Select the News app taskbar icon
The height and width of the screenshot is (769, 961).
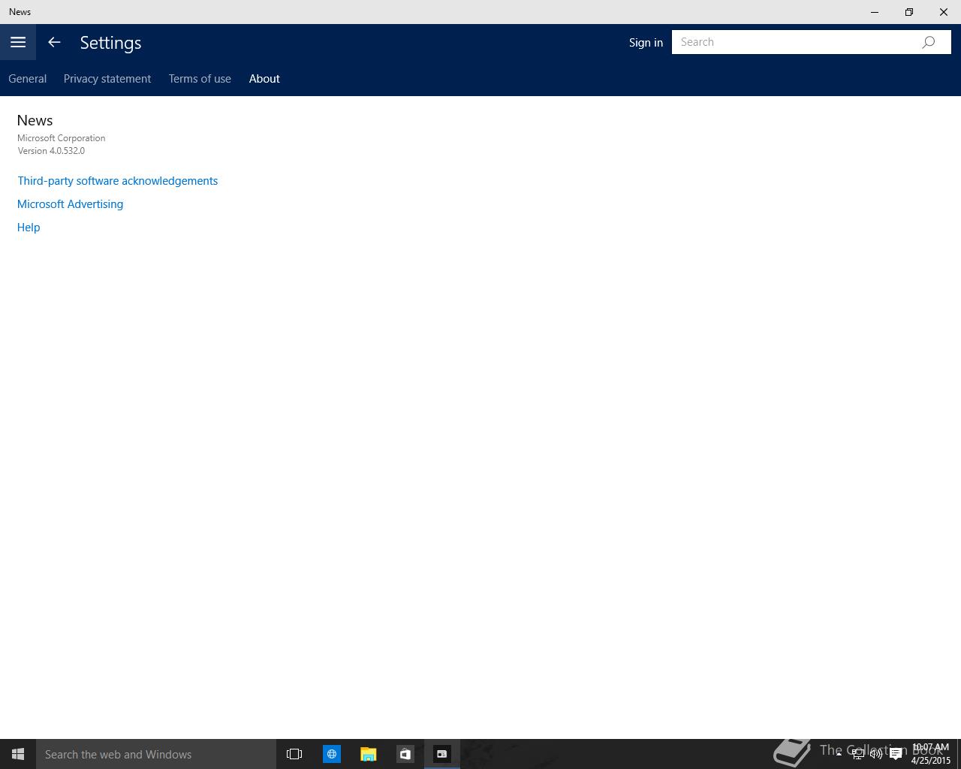442,754
